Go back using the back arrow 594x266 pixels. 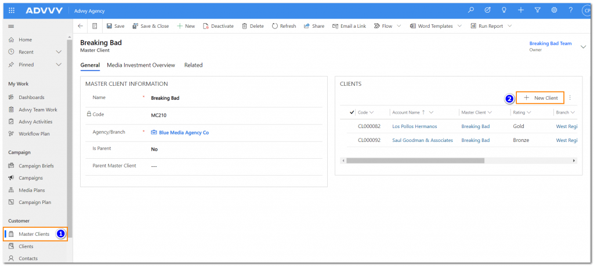[x=81, y=26]
